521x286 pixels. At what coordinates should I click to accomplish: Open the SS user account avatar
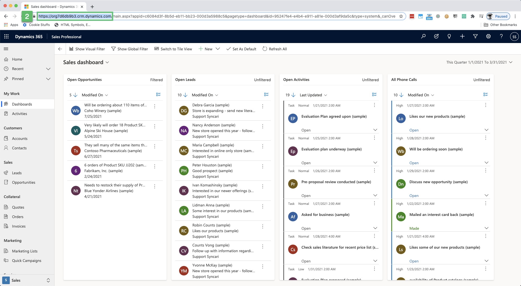(x=514, y=37)
